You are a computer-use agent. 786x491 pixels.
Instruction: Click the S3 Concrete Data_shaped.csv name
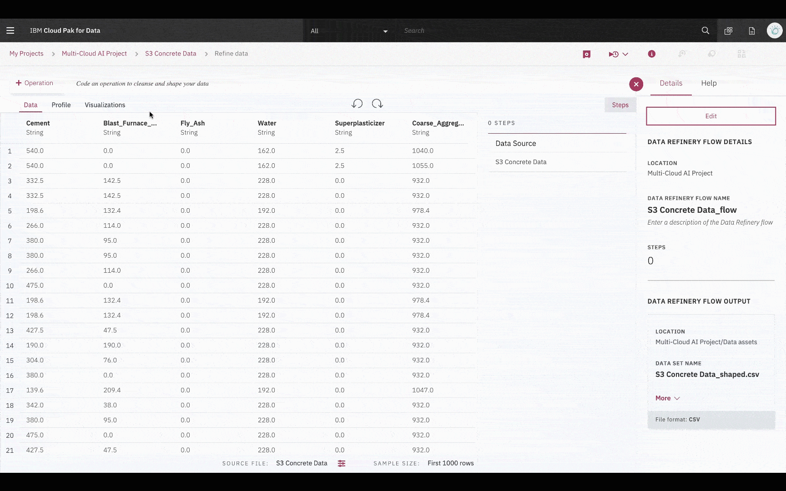tap(707, 375)
